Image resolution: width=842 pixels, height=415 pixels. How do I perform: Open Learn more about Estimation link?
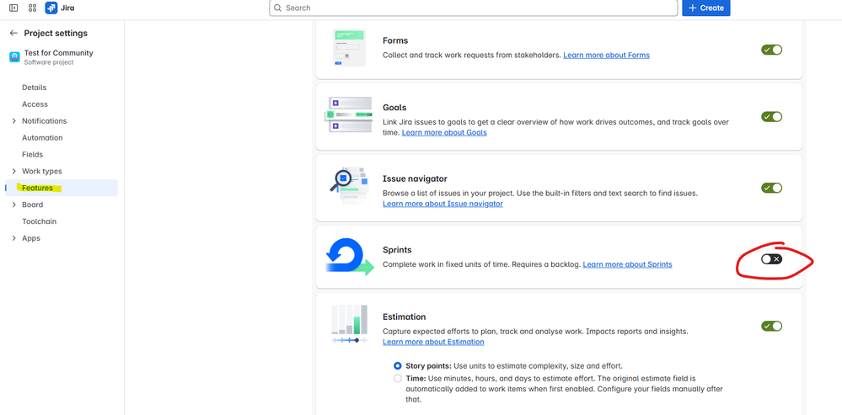click(x=433, y=342)
